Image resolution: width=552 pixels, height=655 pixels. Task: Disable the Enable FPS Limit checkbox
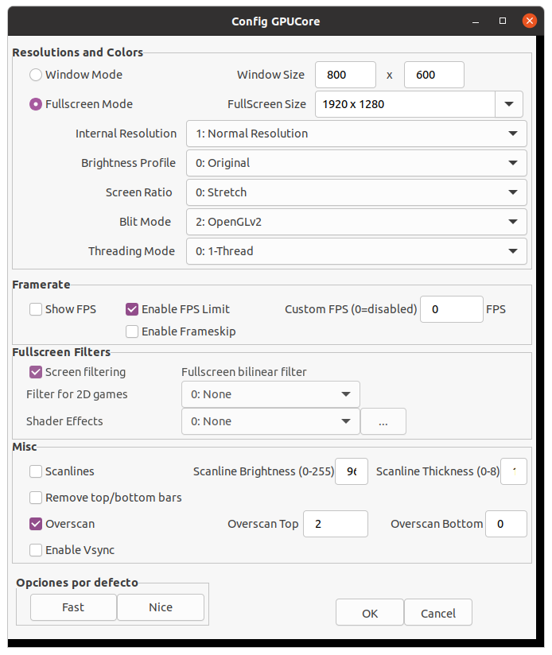pos(131,309)
